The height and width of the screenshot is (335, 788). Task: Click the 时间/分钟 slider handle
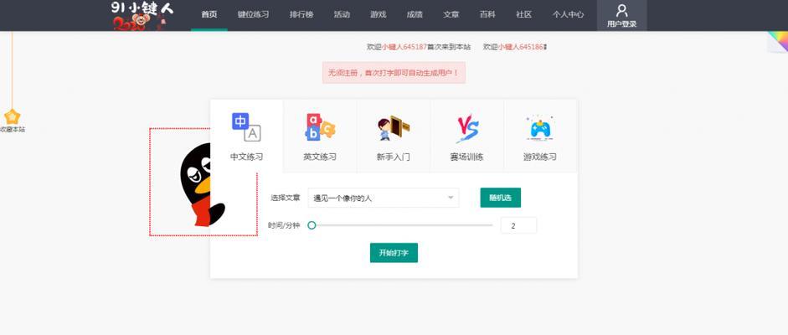click(x=312, y=225)
